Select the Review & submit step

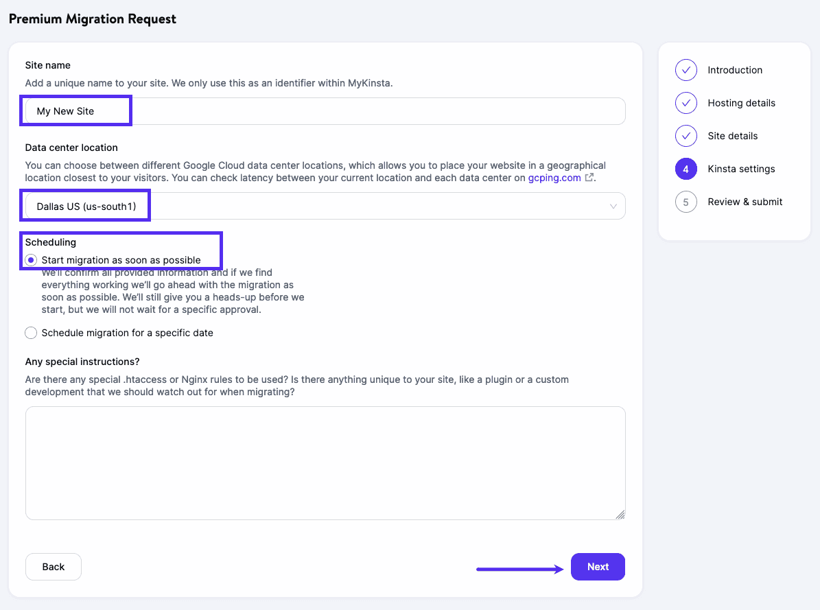pos(745,202)
